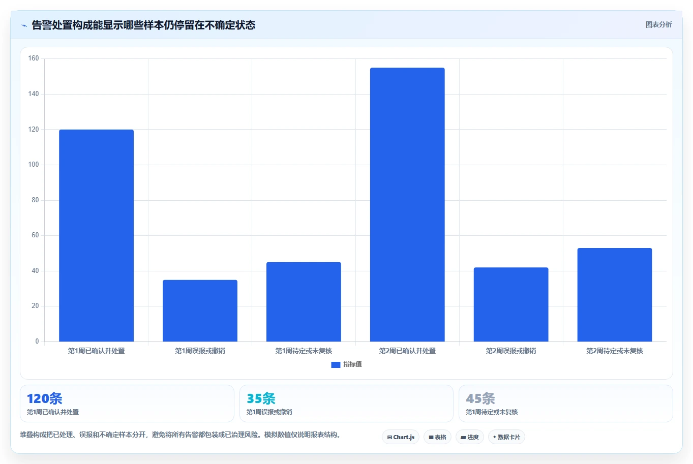
Task: Select the 第1周误报或撤销 bar
Action: click(200, 311)
